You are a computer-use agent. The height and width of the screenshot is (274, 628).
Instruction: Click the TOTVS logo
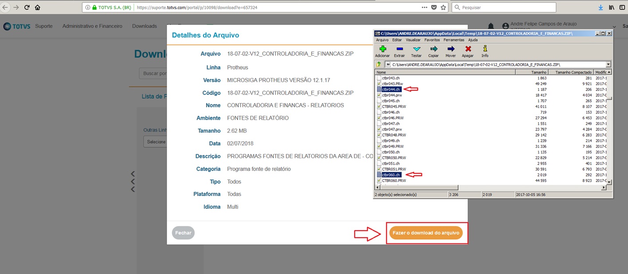click(17, 26)
